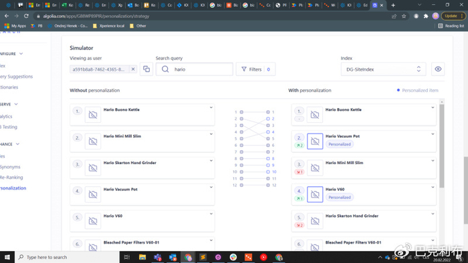Bookmark the page with the star icon
Image resolution: width=468 pixels, height=263 pixels.
click(404, 16)
